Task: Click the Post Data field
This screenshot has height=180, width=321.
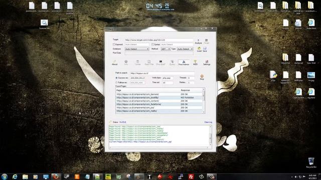Action: click(159, 53)
